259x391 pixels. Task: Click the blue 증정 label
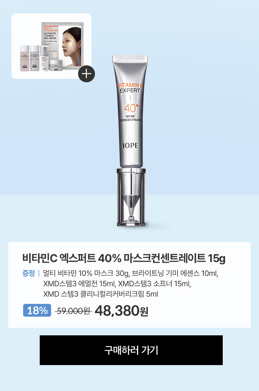click(x=28, y=273)
